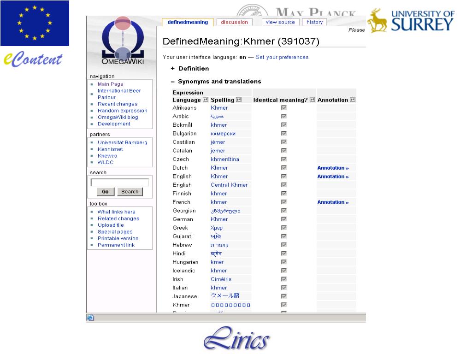
Task: Expand the Definition section
Action: [172, 68]
